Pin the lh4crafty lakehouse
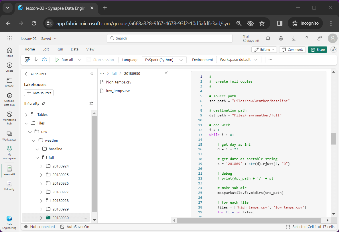 pos(44,103)
